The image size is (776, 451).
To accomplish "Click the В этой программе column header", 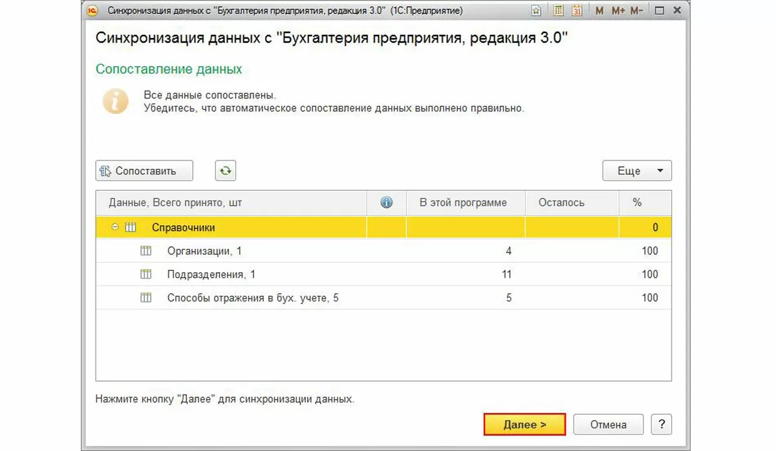I will 466,203.
